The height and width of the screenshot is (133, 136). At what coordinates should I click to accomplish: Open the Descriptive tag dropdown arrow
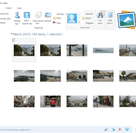(39, 23)
